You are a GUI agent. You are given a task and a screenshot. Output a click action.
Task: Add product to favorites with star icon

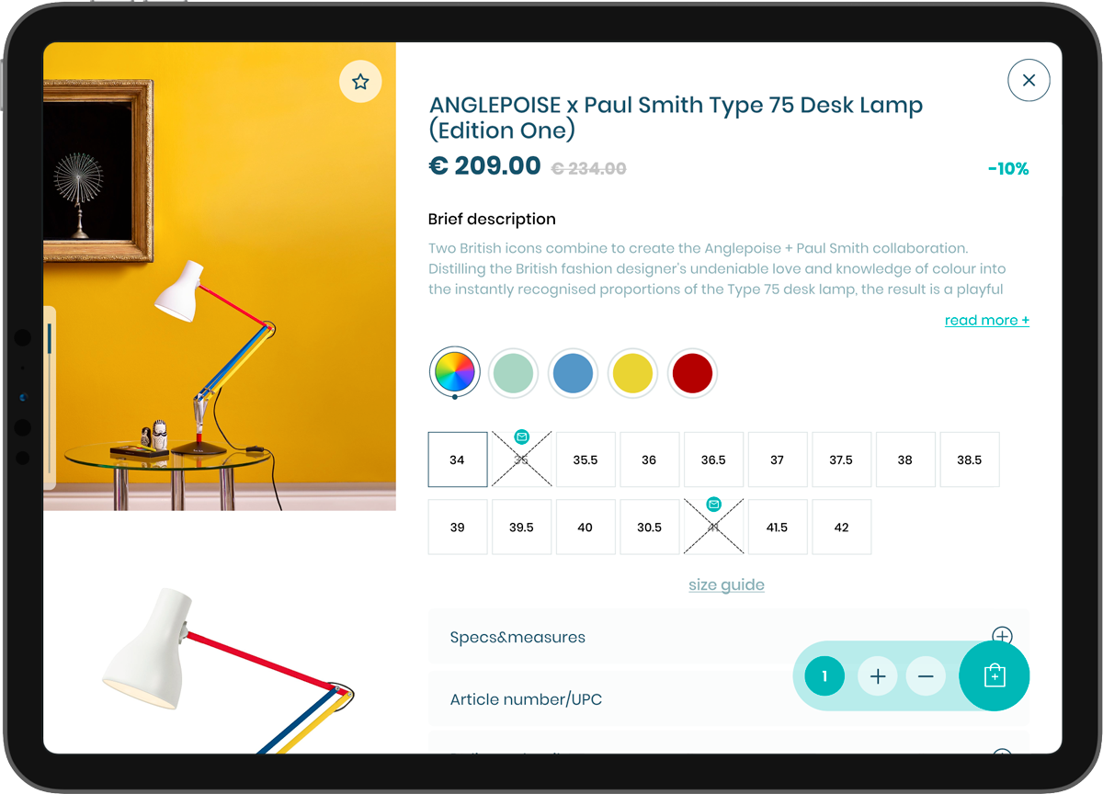pyautogui.click(x=360, y=82)
